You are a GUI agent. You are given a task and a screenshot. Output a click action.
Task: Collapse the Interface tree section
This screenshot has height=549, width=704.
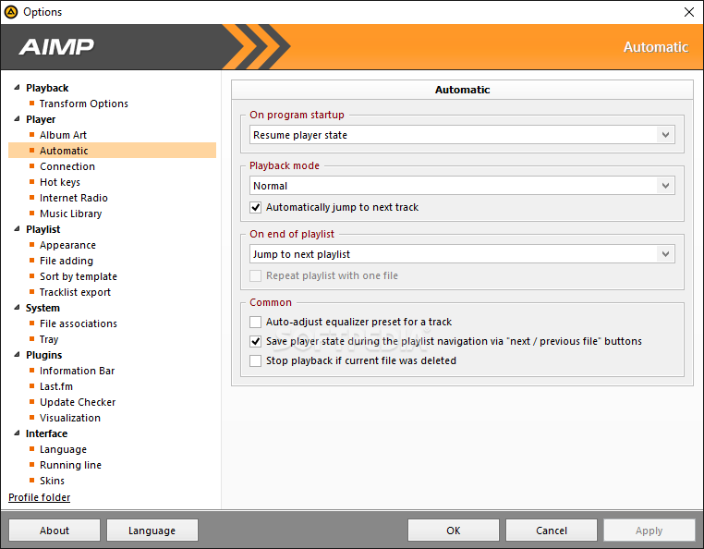click(x=17, y=433)
